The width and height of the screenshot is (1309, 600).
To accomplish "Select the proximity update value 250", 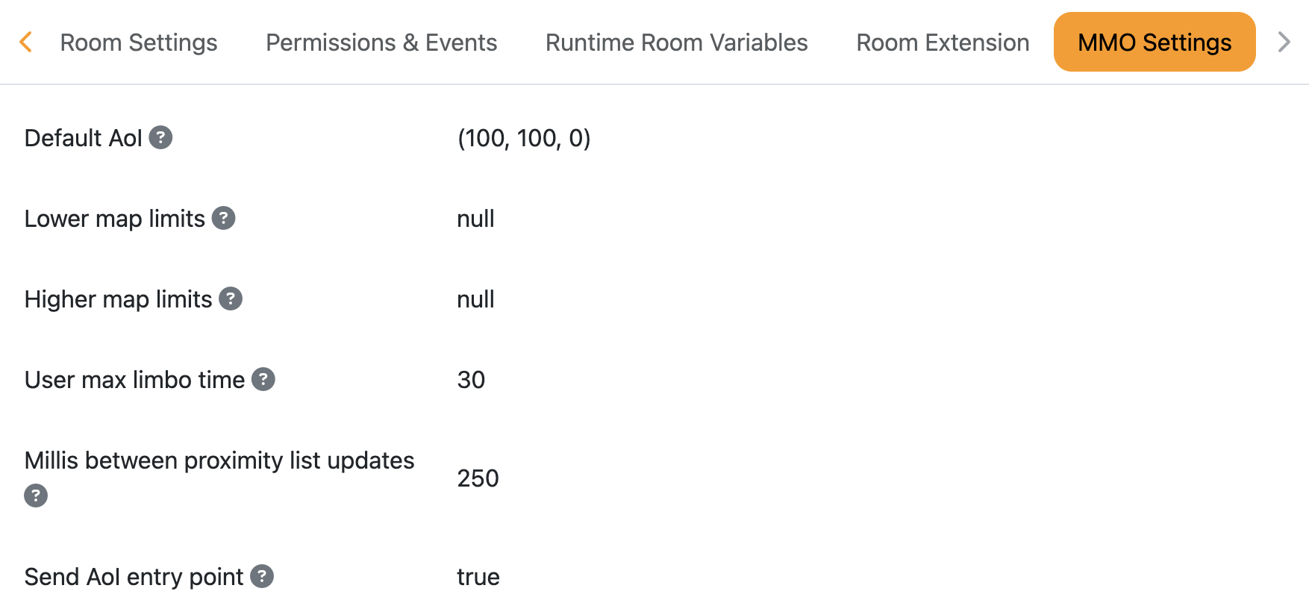I will pyautogui.click(x=478, y=478).
